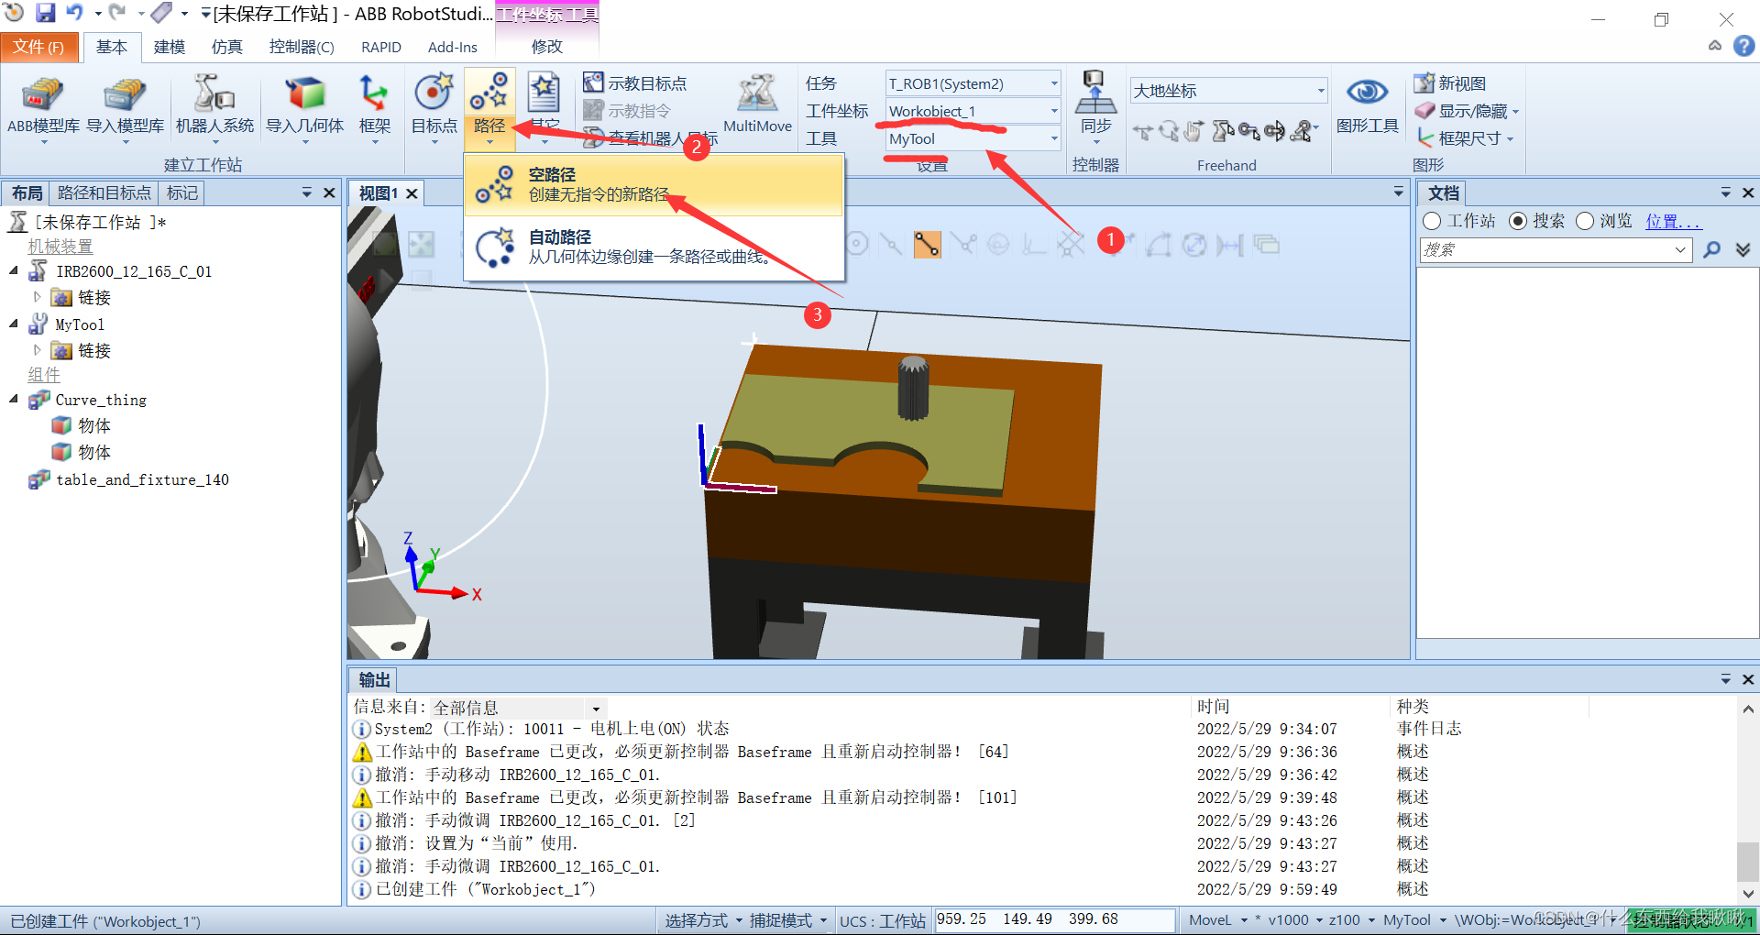Collapse the IRB2600_12_165_C_01 tree node
The height and width of the screenshot is (935, 1760).
point(14,270)
